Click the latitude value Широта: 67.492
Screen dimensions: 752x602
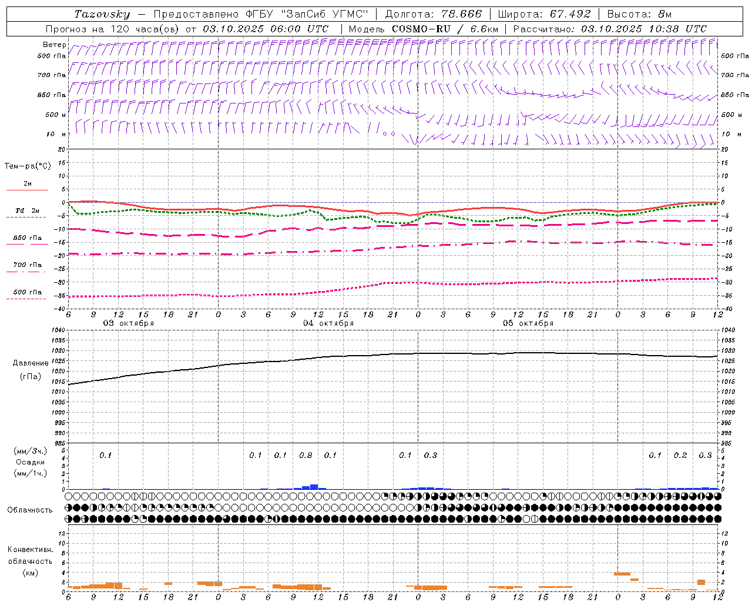point(544,14)
